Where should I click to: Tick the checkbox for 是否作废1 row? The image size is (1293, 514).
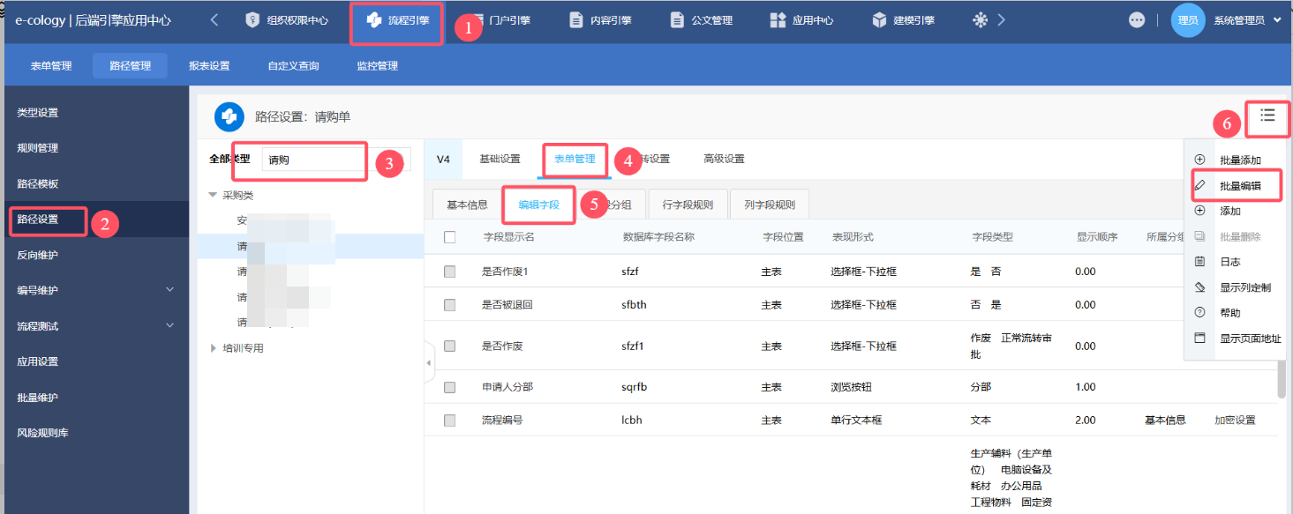coord(450,272)
